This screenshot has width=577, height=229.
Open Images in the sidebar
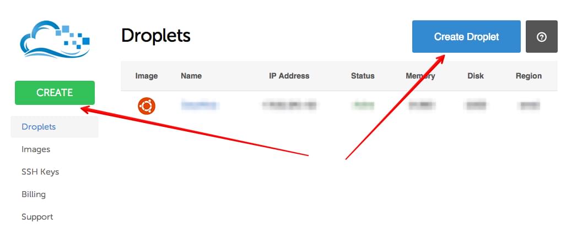click(x=36, y=149)
